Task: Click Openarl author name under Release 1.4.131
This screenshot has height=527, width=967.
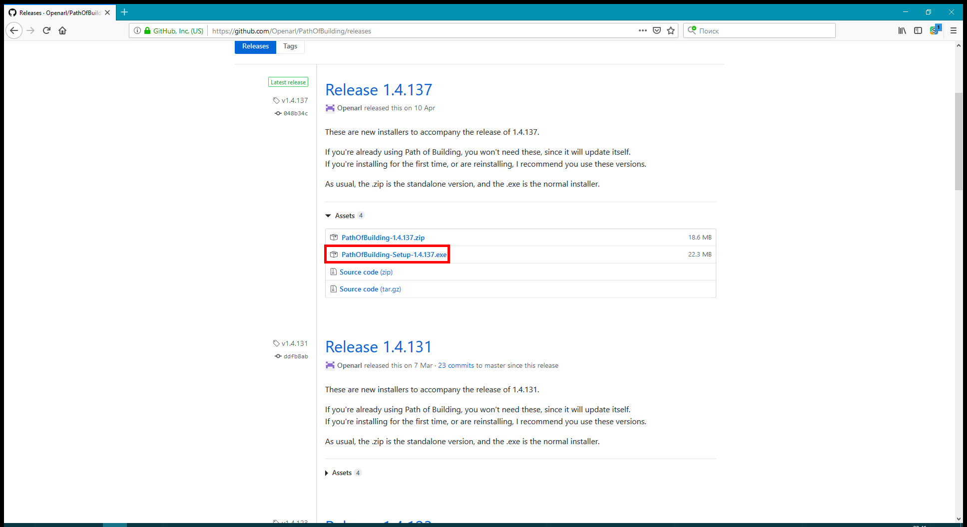Action: pyautogui.click(x=350, y=365)
